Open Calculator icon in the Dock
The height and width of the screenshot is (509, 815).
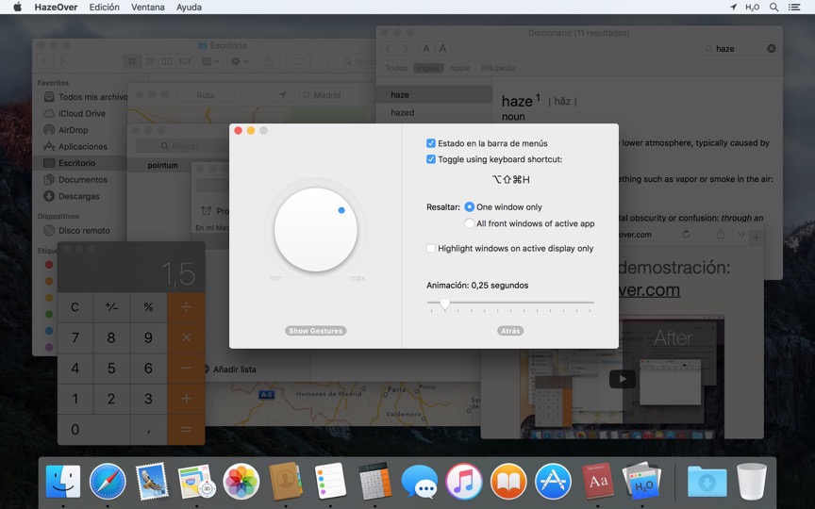[x=374, y=482]
